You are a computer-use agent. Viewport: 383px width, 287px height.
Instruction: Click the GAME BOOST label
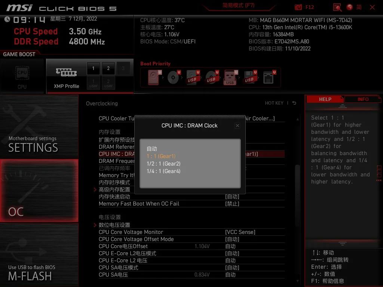pos(19,54)
